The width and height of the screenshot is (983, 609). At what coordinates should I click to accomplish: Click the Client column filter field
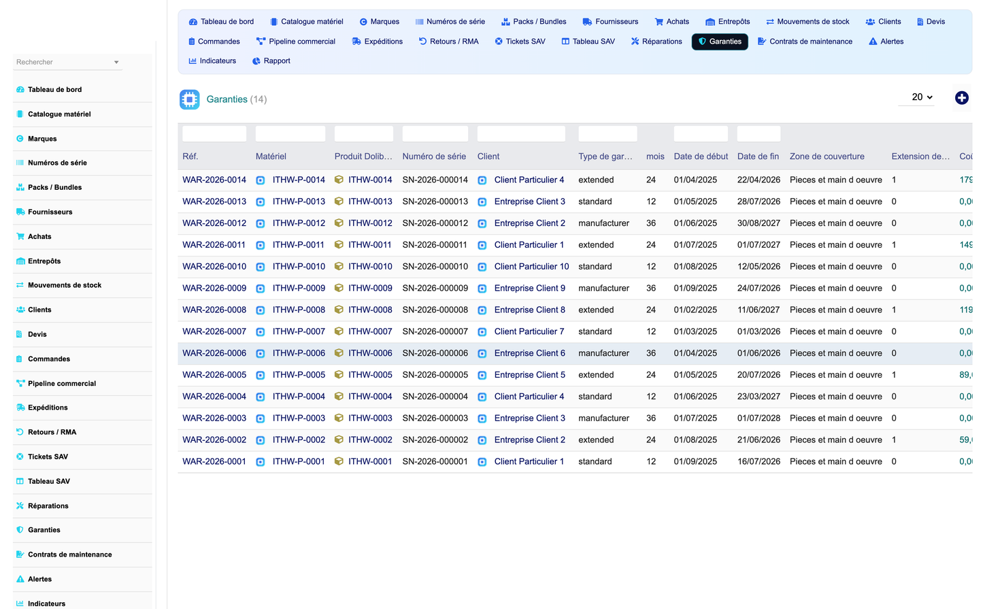[521, 134]
